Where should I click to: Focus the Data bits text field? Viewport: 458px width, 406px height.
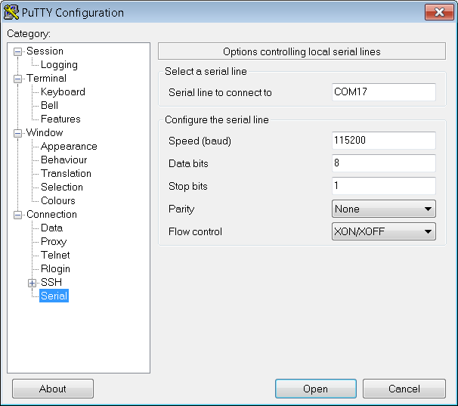tap(383, 163)
